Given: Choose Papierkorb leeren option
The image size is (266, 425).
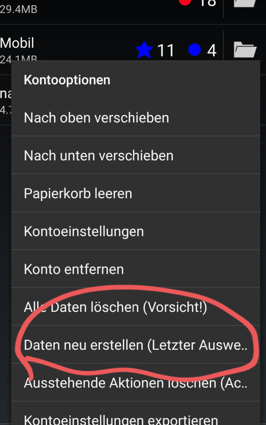Looking at the screenshot, I should point(136,193).
